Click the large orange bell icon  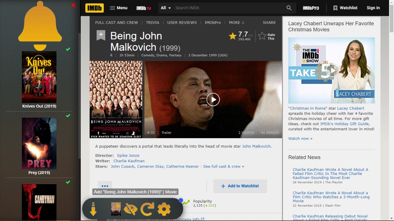pyautogui.click(x=40, y=26)
